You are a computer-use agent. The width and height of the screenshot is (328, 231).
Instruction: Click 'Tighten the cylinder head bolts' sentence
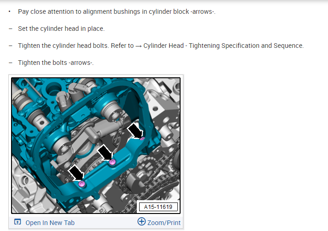click(64, 46)
